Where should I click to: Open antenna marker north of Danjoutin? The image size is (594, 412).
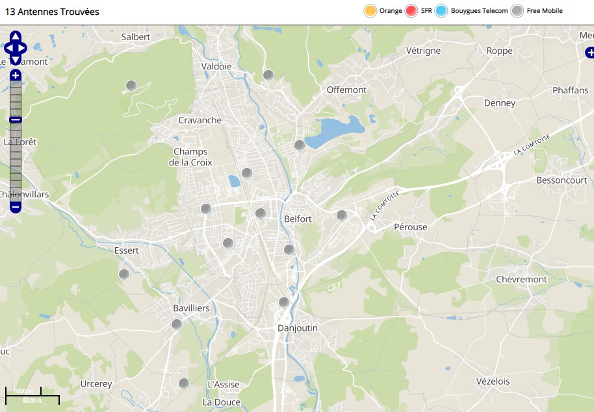284,302
